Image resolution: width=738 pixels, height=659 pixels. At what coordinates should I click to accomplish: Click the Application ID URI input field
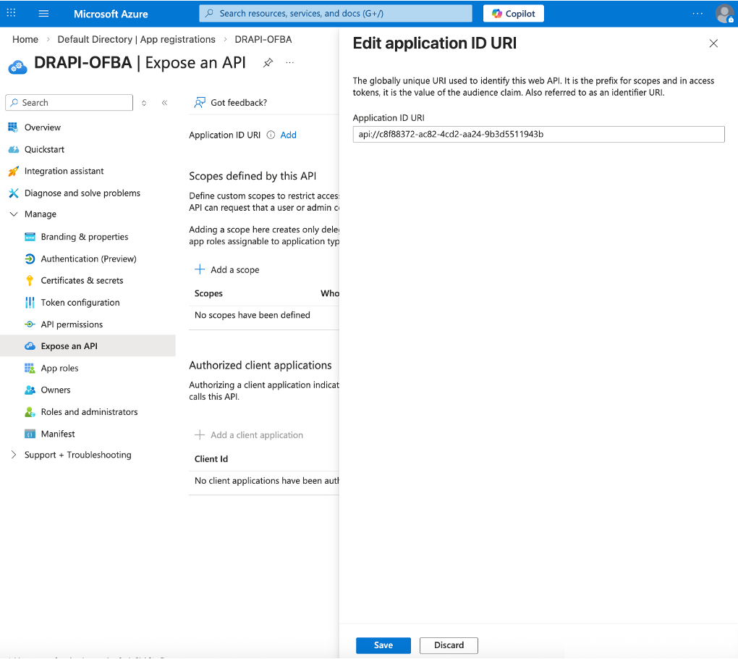[538, 134]
